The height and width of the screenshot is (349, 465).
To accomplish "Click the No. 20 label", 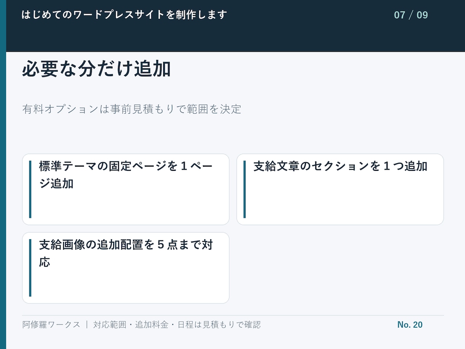I will point(410,325).
